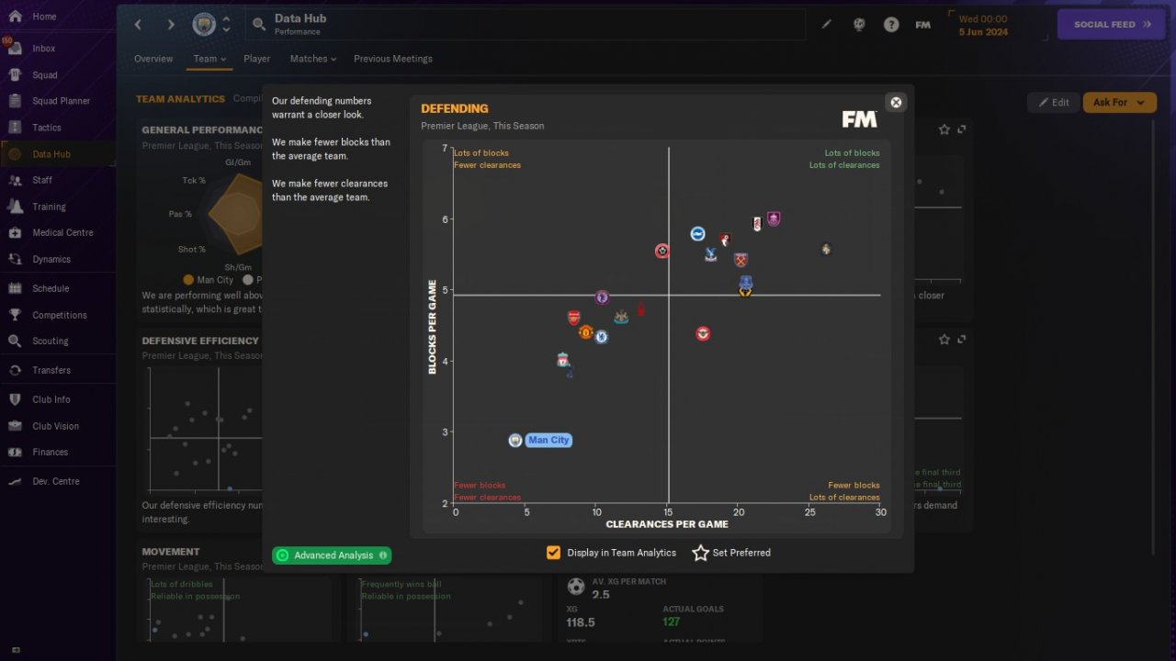Go forward using the right navigation arrow
The image size is (1176, 661).
click(170, 25)
